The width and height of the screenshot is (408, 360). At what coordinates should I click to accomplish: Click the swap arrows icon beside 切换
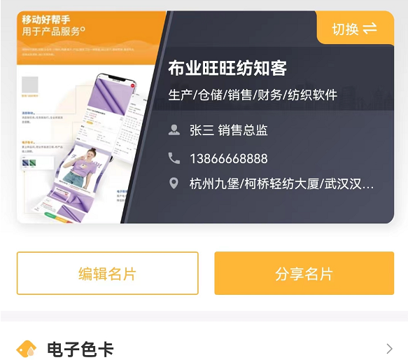370,29
